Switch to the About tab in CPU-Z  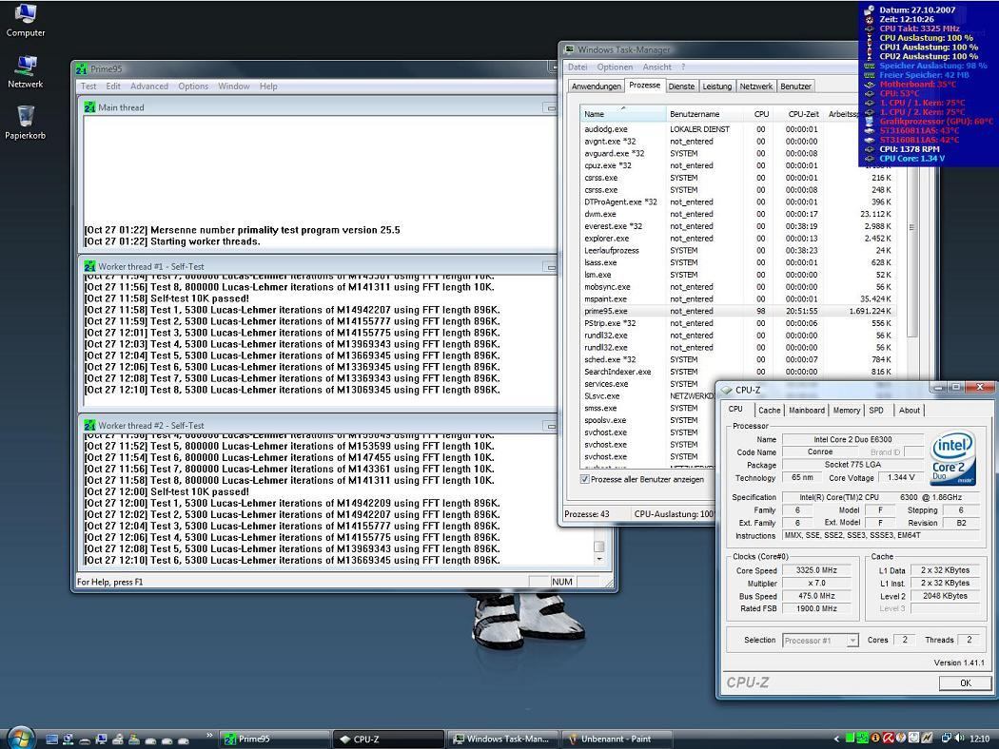pos(910,411)
